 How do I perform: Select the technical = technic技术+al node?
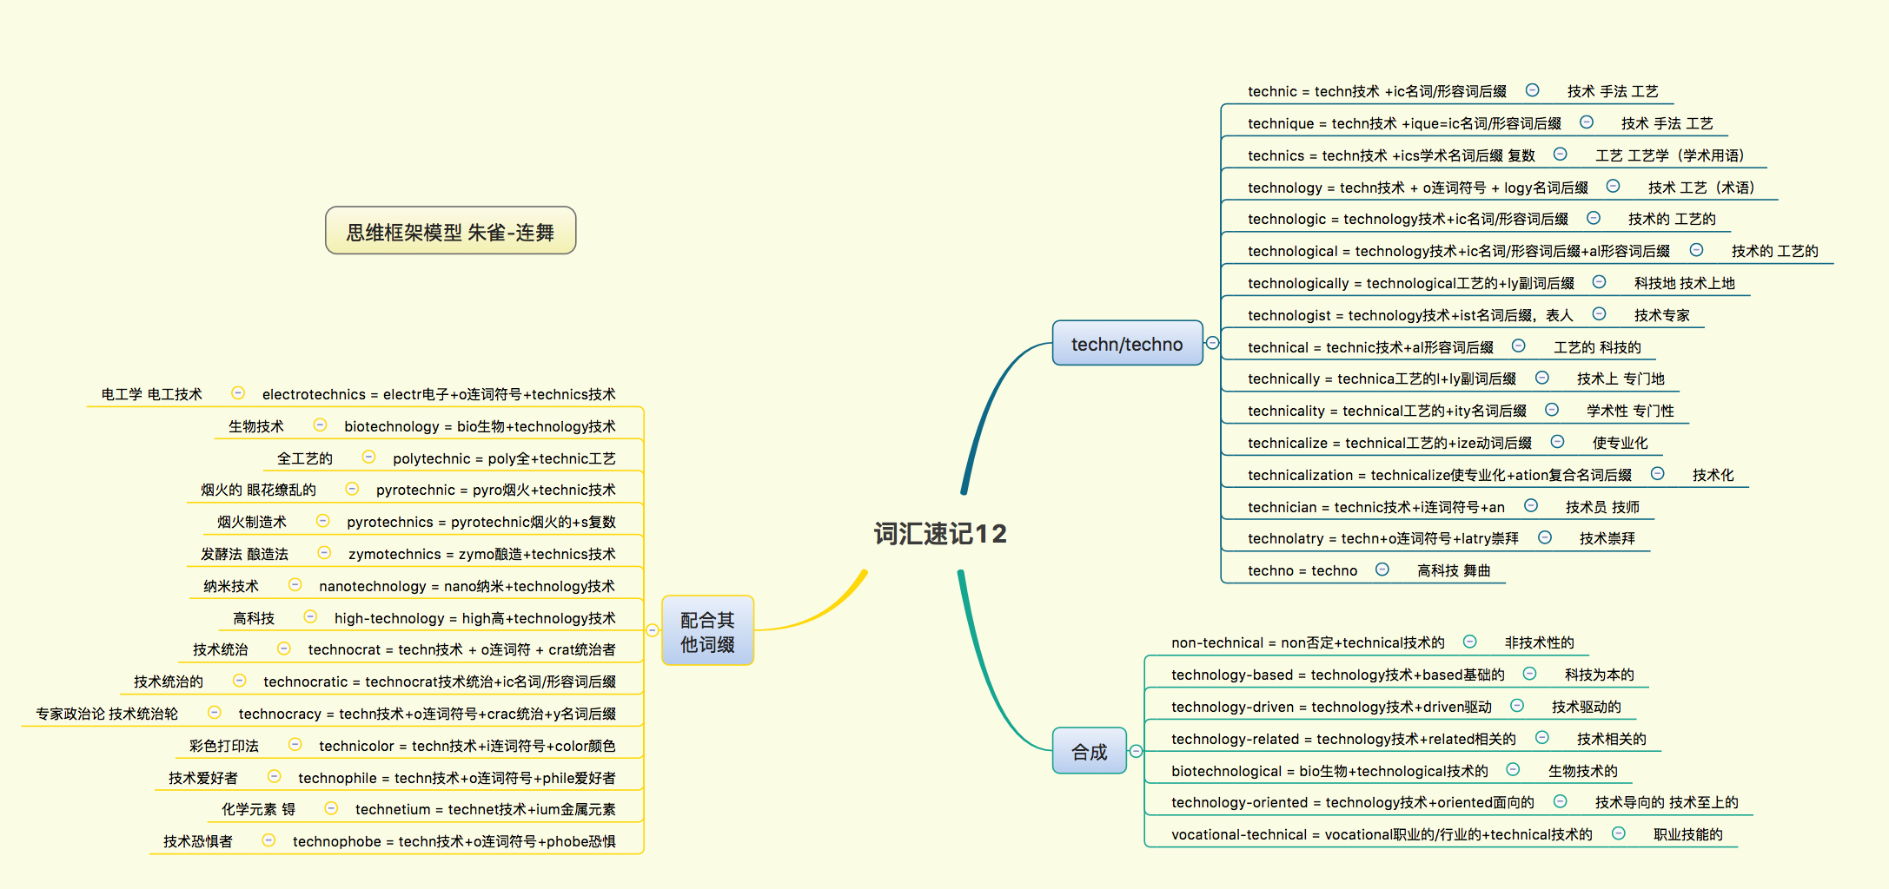[1370, 347]
